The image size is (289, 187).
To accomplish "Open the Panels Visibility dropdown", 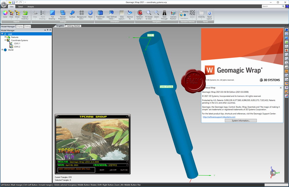I will click(201, 15).
